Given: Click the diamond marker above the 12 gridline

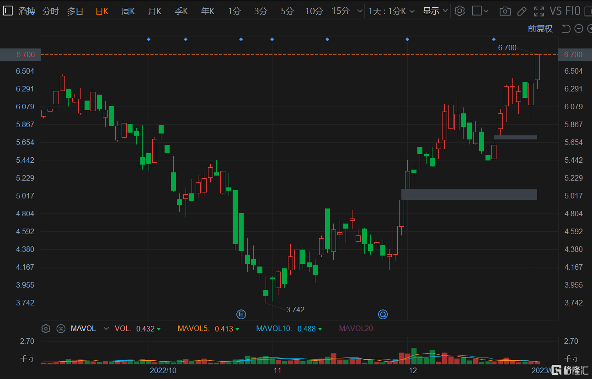Looking at the screenshot, I should click(407, 40).
